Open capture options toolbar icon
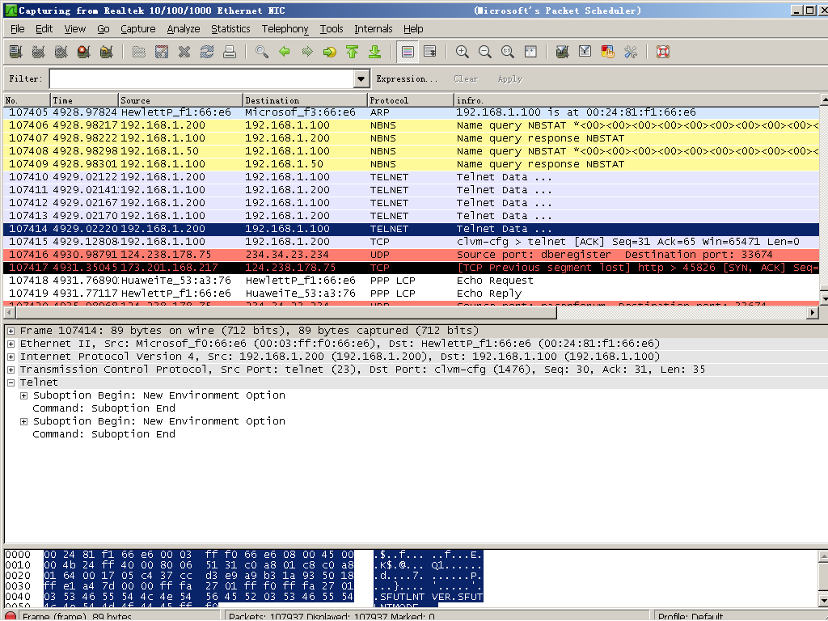The height and width of the screenshot is (621, 828). 39,52
